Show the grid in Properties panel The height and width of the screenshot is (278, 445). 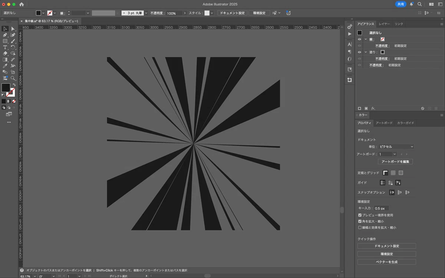click(x=393, y=173)
